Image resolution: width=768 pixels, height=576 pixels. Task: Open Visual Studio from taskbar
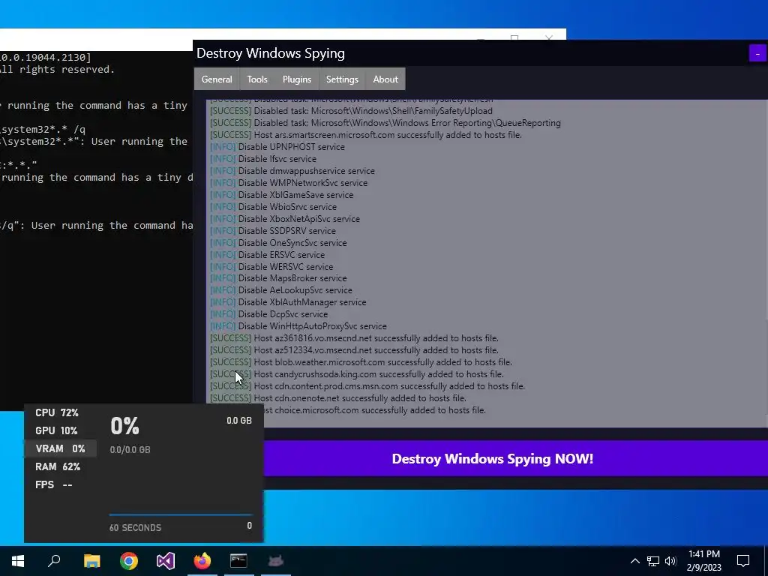[166, 561]
